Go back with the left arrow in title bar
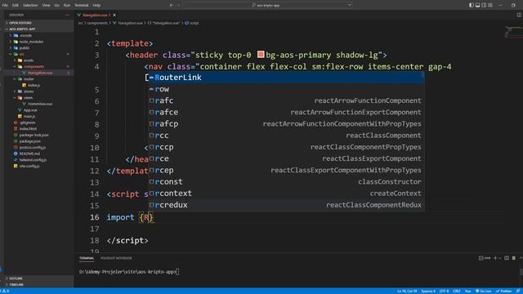This screenshot has height=294, width=523. click(172, 5)
